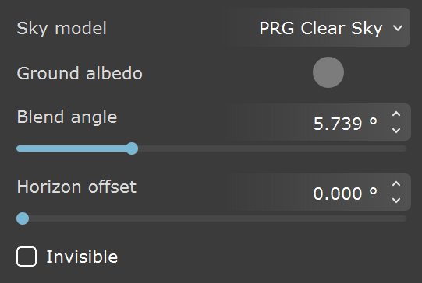Click the chevron beside PRG Clear Sky
422x283 pixels.
[x=398, y=28]
